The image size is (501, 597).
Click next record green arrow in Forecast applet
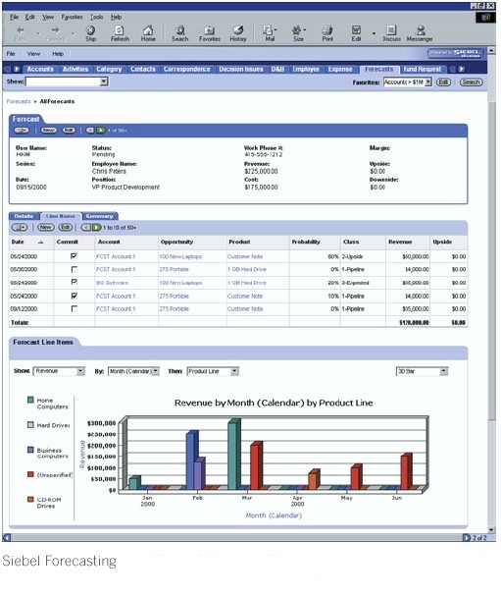[101, 131]
